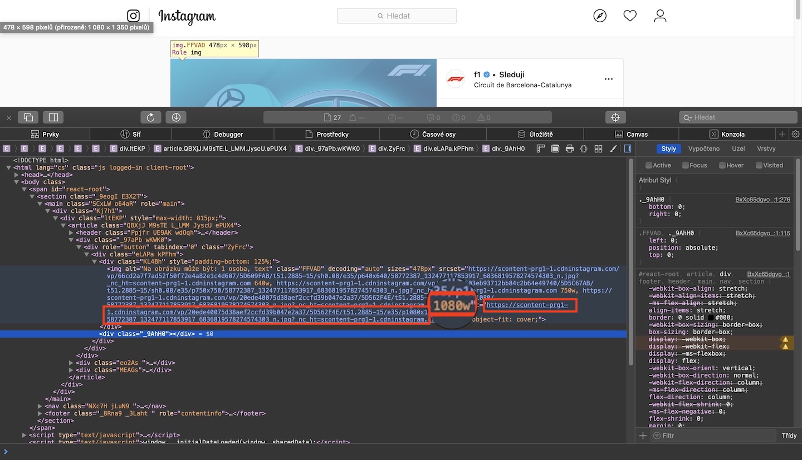802x460 pixels.
Task: Switch to the Vrstvy sidebar tab
Action: [x=766, y=149]
